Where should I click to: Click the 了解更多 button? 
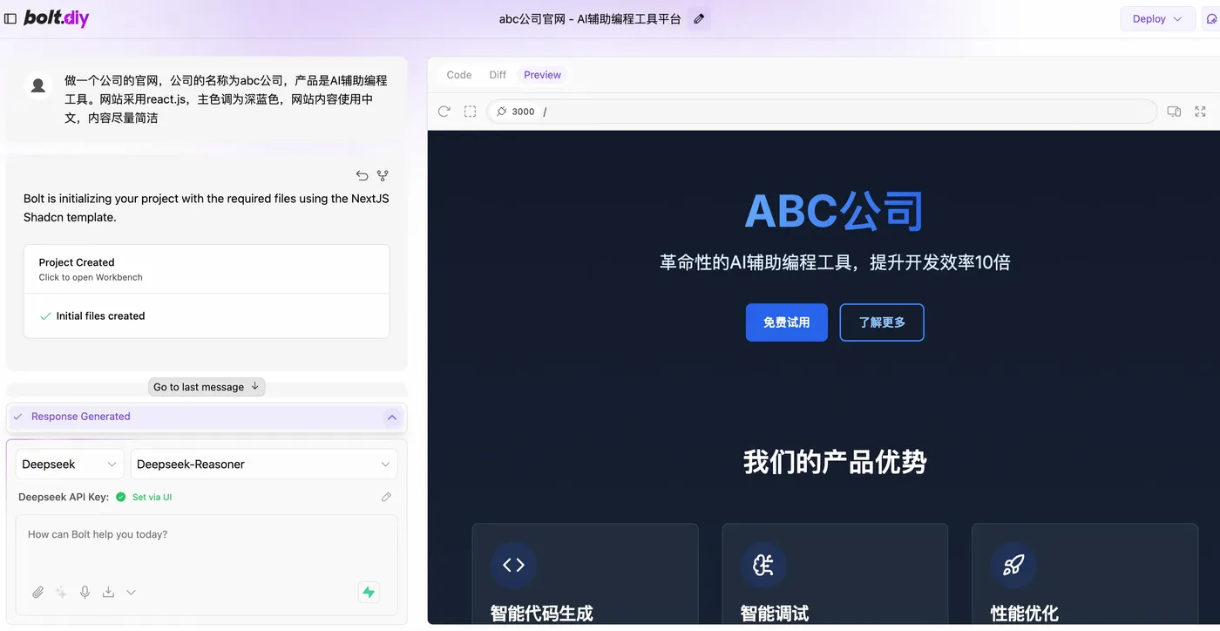882,322
